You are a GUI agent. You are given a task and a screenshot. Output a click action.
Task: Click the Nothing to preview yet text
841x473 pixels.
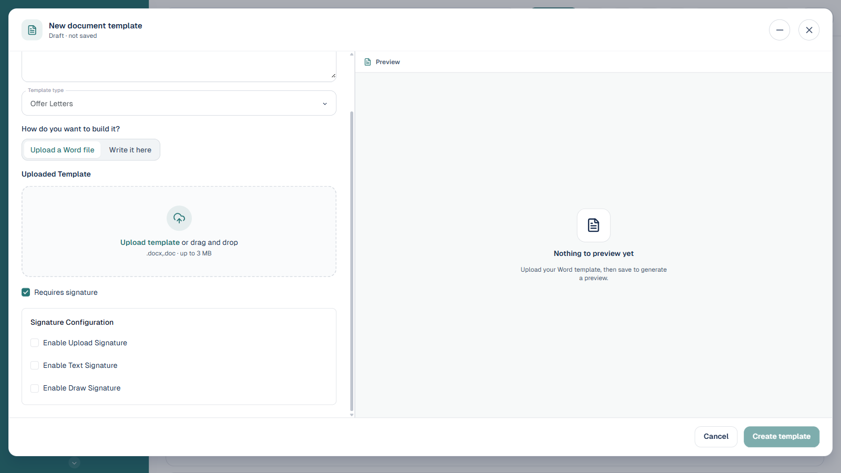[593, 253]
